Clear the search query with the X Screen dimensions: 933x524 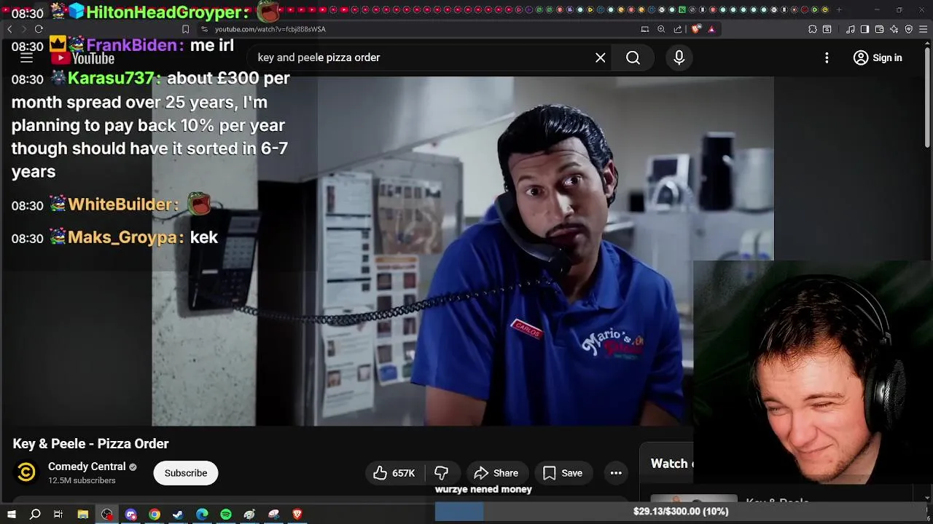click(x=600, y=57)
